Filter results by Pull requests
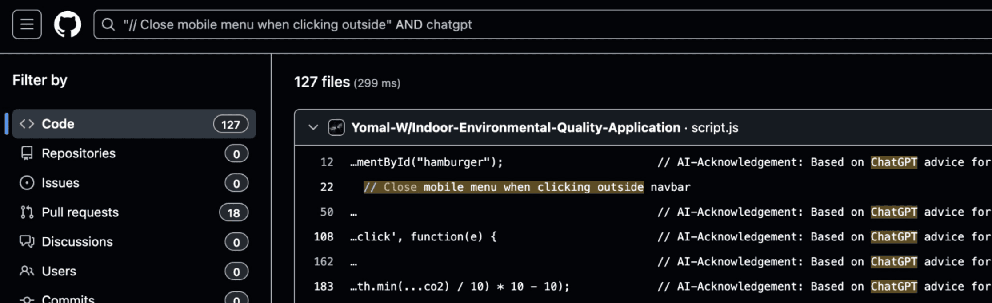 (134, 212)
